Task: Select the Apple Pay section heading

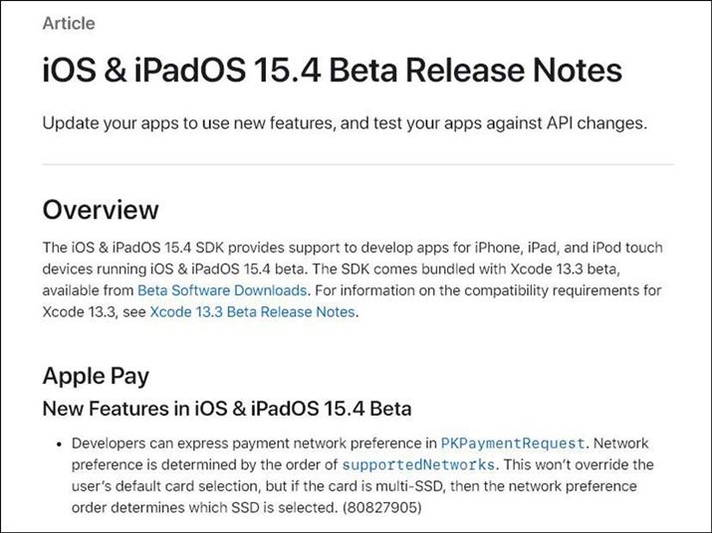Action: click(96, 376)
